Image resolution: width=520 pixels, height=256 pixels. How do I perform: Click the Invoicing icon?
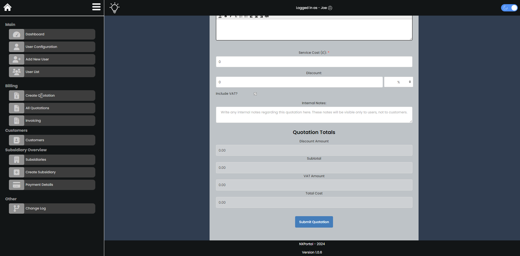click(16, 121)
